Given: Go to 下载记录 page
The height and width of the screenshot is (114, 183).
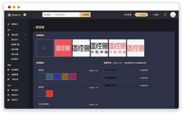Looking at the screenshot, I should tap(15, 79).
